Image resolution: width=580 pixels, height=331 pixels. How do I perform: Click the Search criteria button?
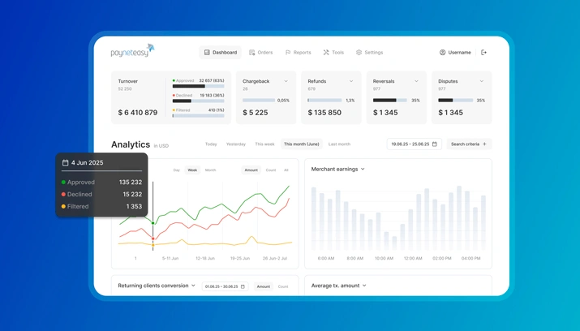click(469, 144)
